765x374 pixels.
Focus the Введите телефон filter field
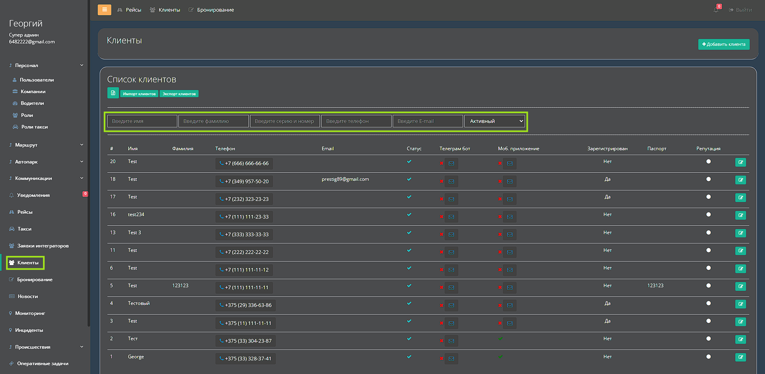(356, 121)
